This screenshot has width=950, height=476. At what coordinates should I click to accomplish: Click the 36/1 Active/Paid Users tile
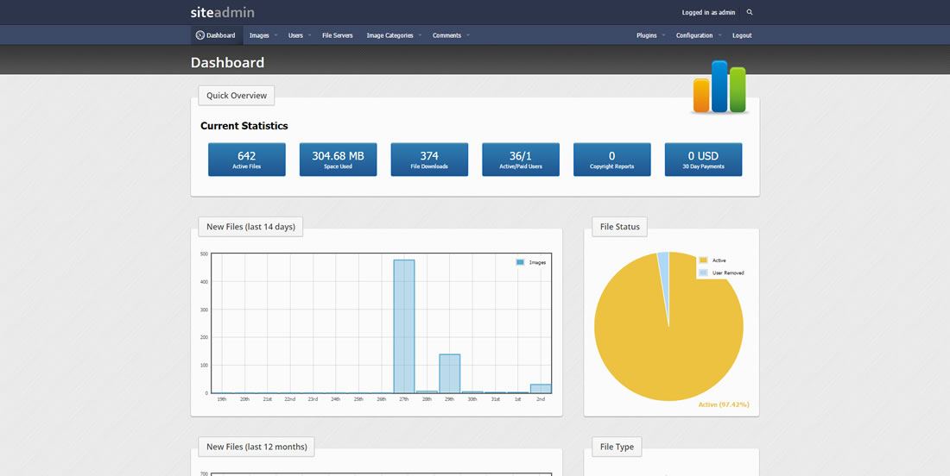pos(521,160)
